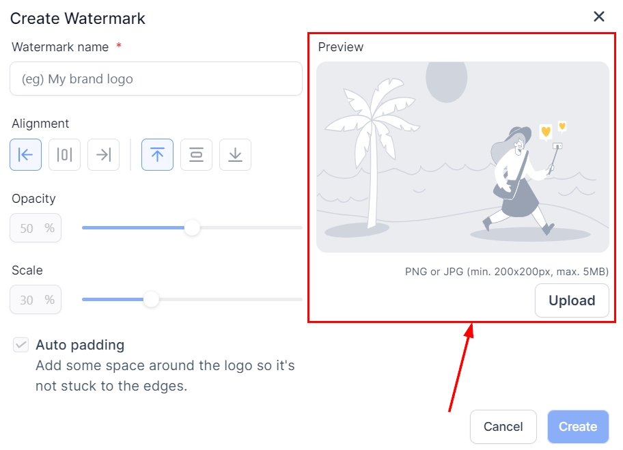The width and height of the screenshot is (623, 450).
Task: Focus the Watermark name text field
Action: pyautogui.click(x=156, y=79)
